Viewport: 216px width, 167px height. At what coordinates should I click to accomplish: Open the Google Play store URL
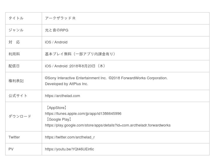(x=107, y=125)
